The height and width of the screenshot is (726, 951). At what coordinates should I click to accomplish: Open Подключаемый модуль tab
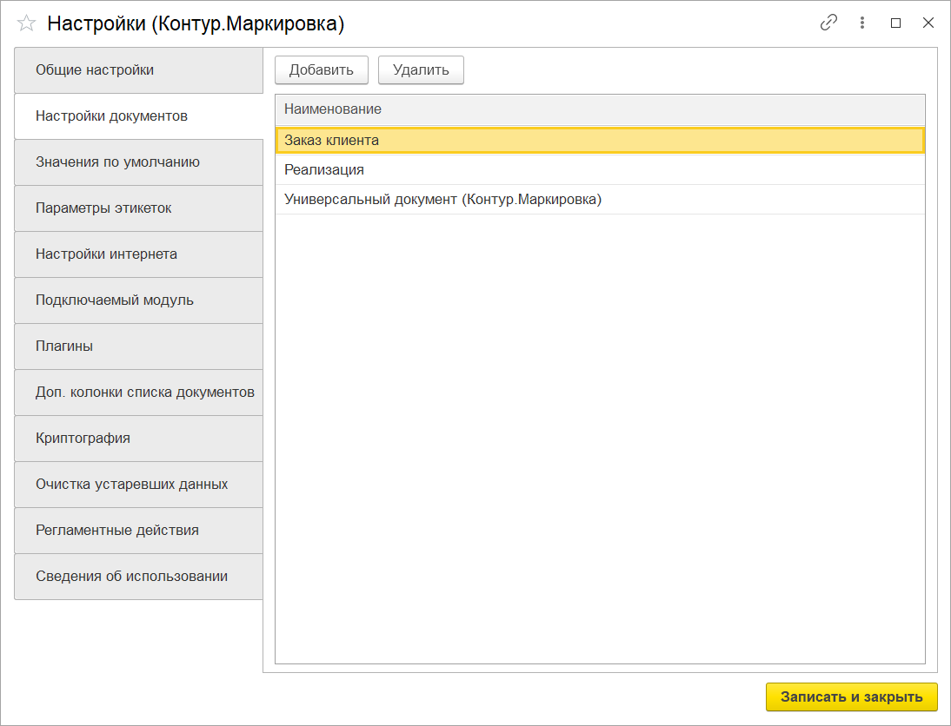(x=138, y=300)
